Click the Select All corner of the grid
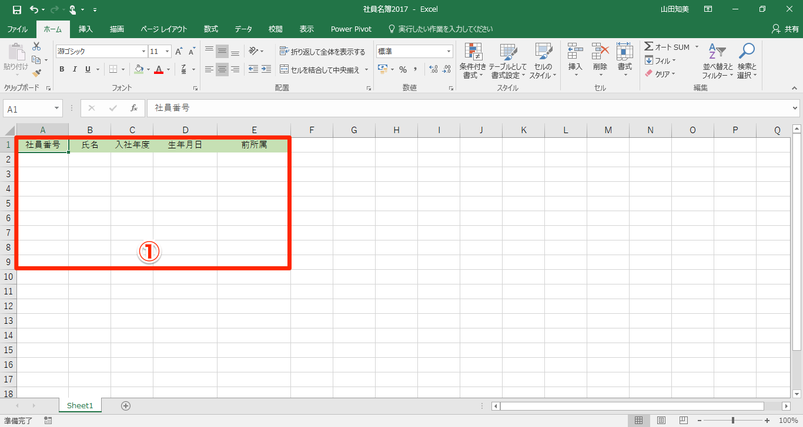The height and width of the screenshot is (427, 803). 10,130
